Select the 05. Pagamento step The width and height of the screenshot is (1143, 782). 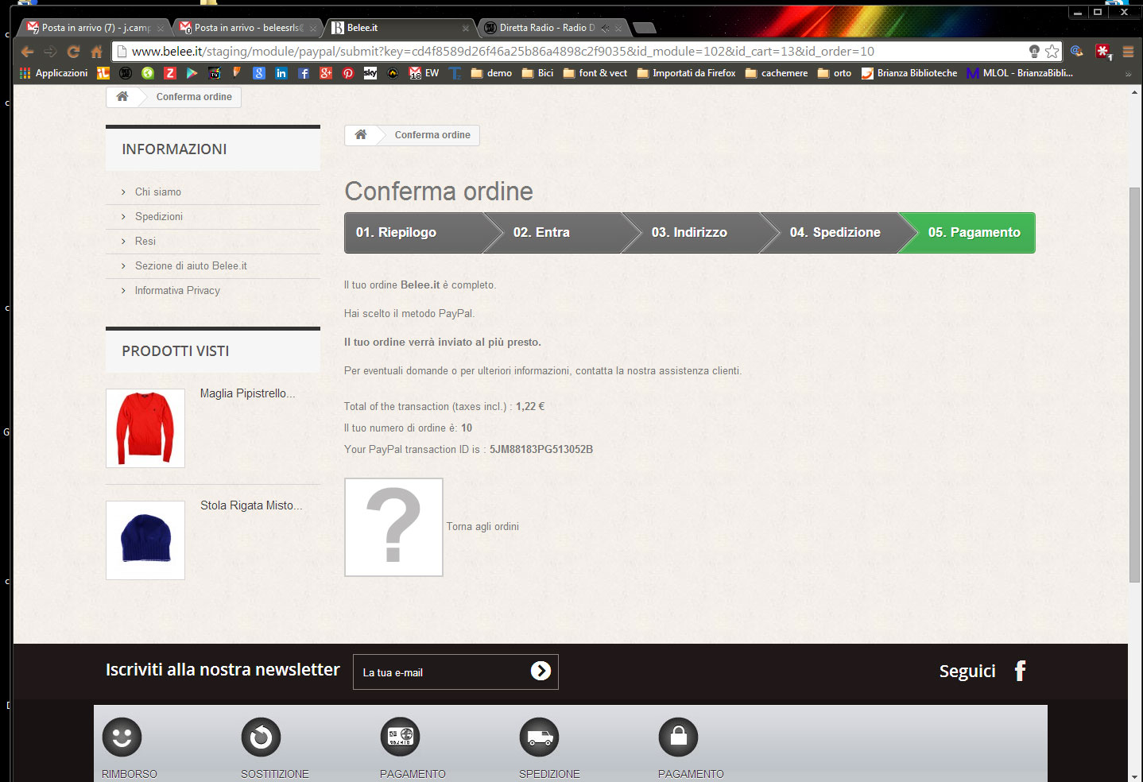(x=968, y=233)
